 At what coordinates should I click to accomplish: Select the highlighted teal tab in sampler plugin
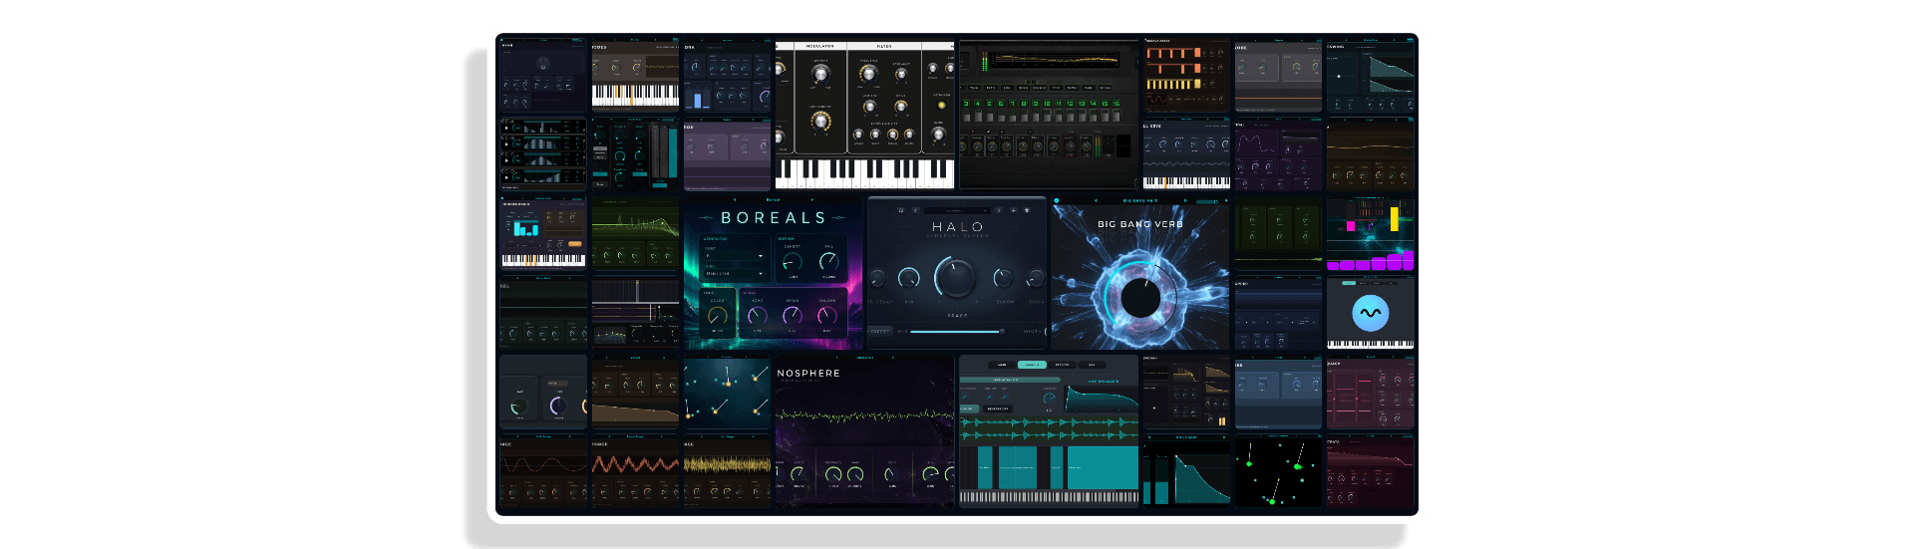point(1032,365)
